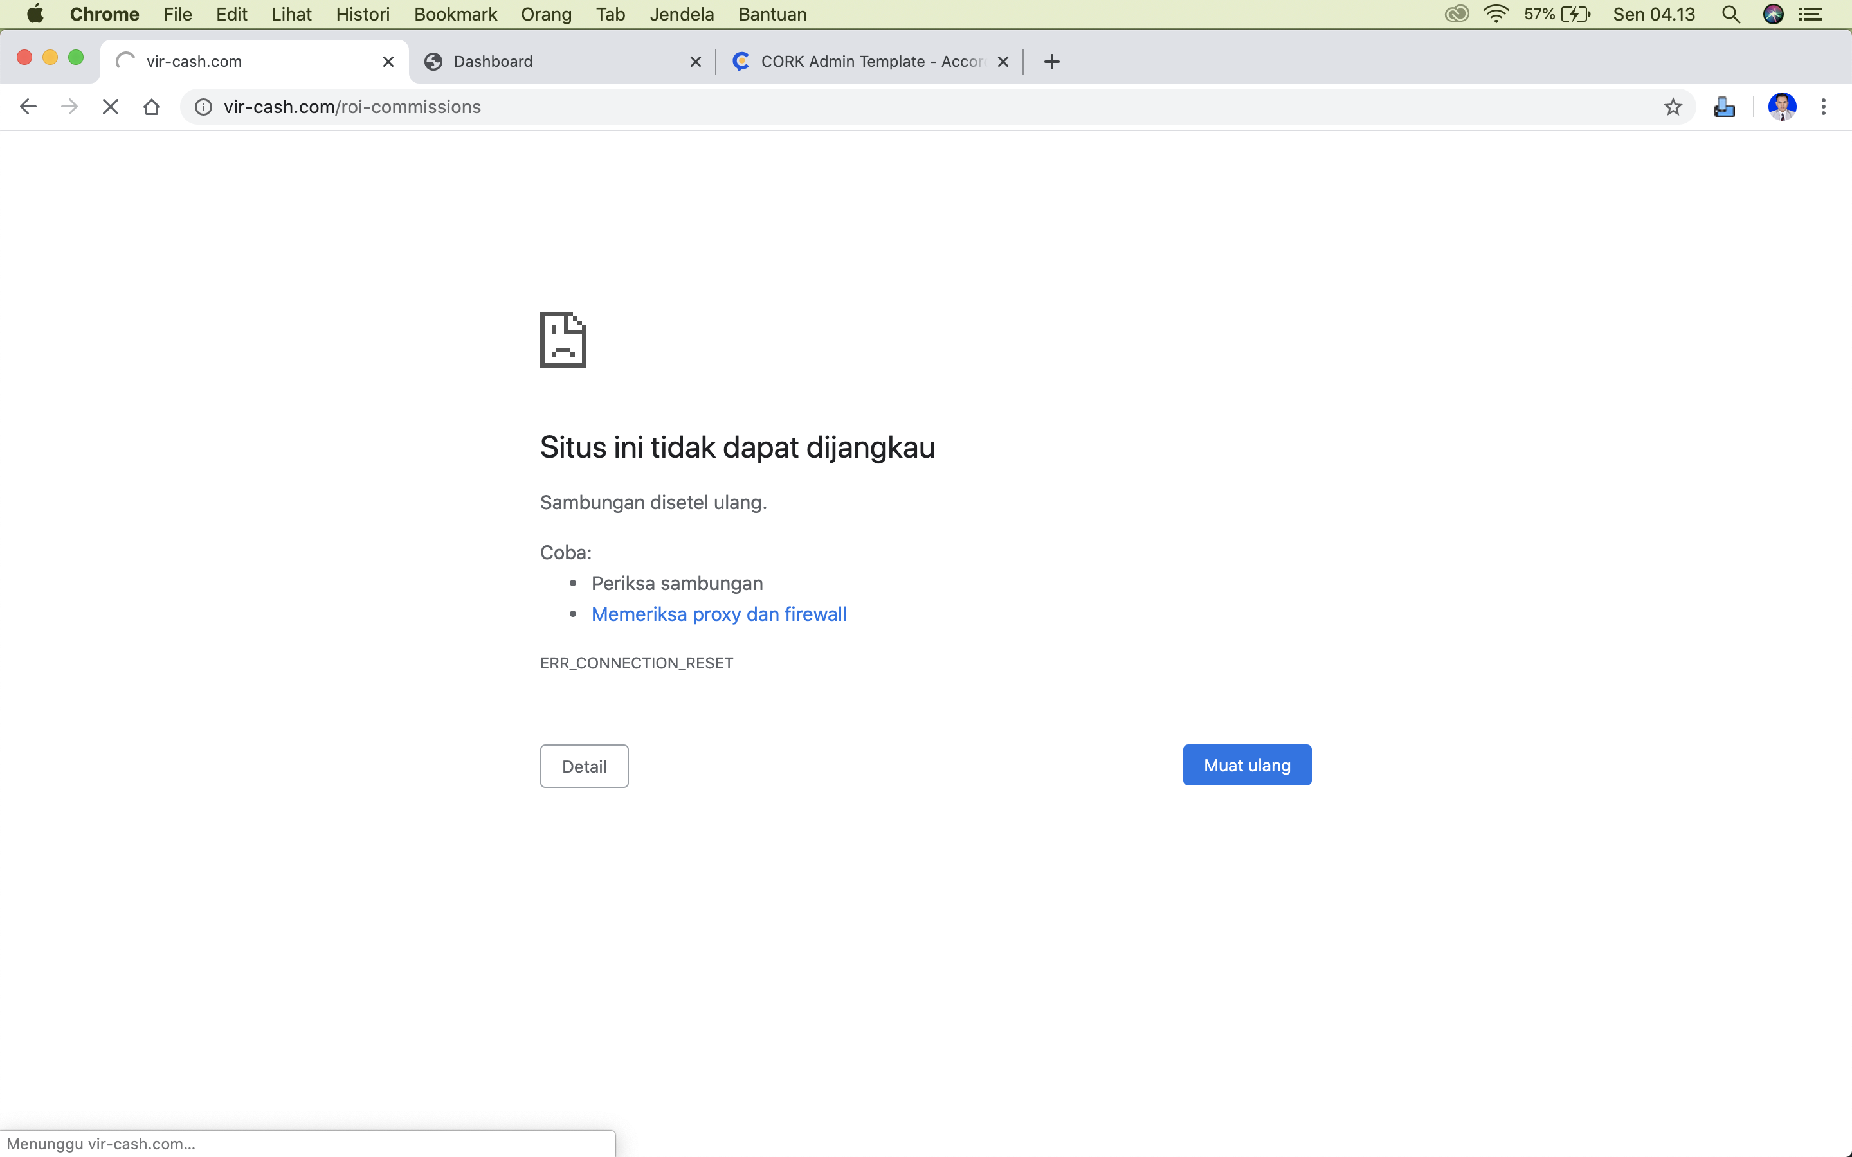1852x1157 pixels.
Task: Click the yellow minimize window button
Action: click(50, 57)
